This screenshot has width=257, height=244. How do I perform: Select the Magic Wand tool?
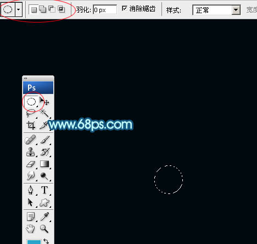(44, 113)
